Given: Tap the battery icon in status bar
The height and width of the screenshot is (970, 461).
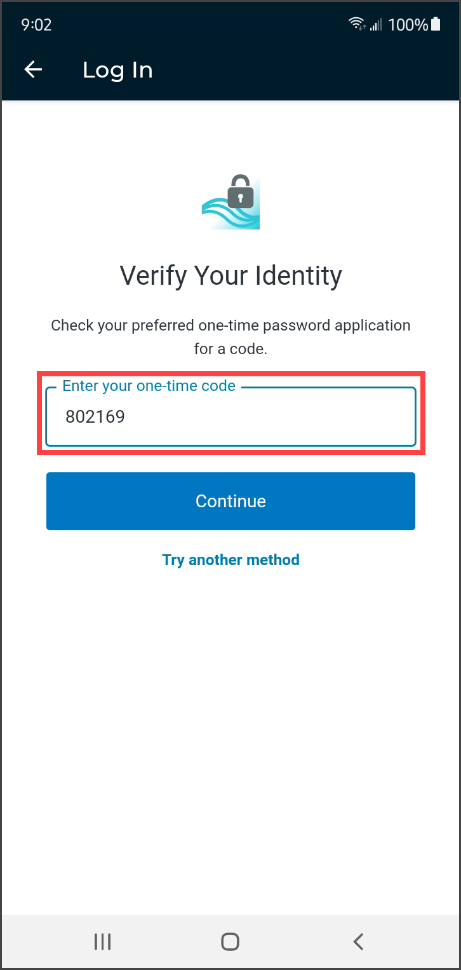Looking at the screenshot, I should [x=436, y=25].
